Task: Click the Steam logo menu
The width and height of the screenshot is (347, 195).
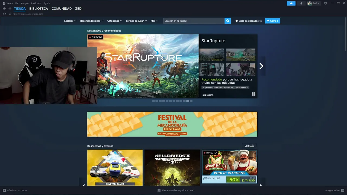Action: pos(8,3)
